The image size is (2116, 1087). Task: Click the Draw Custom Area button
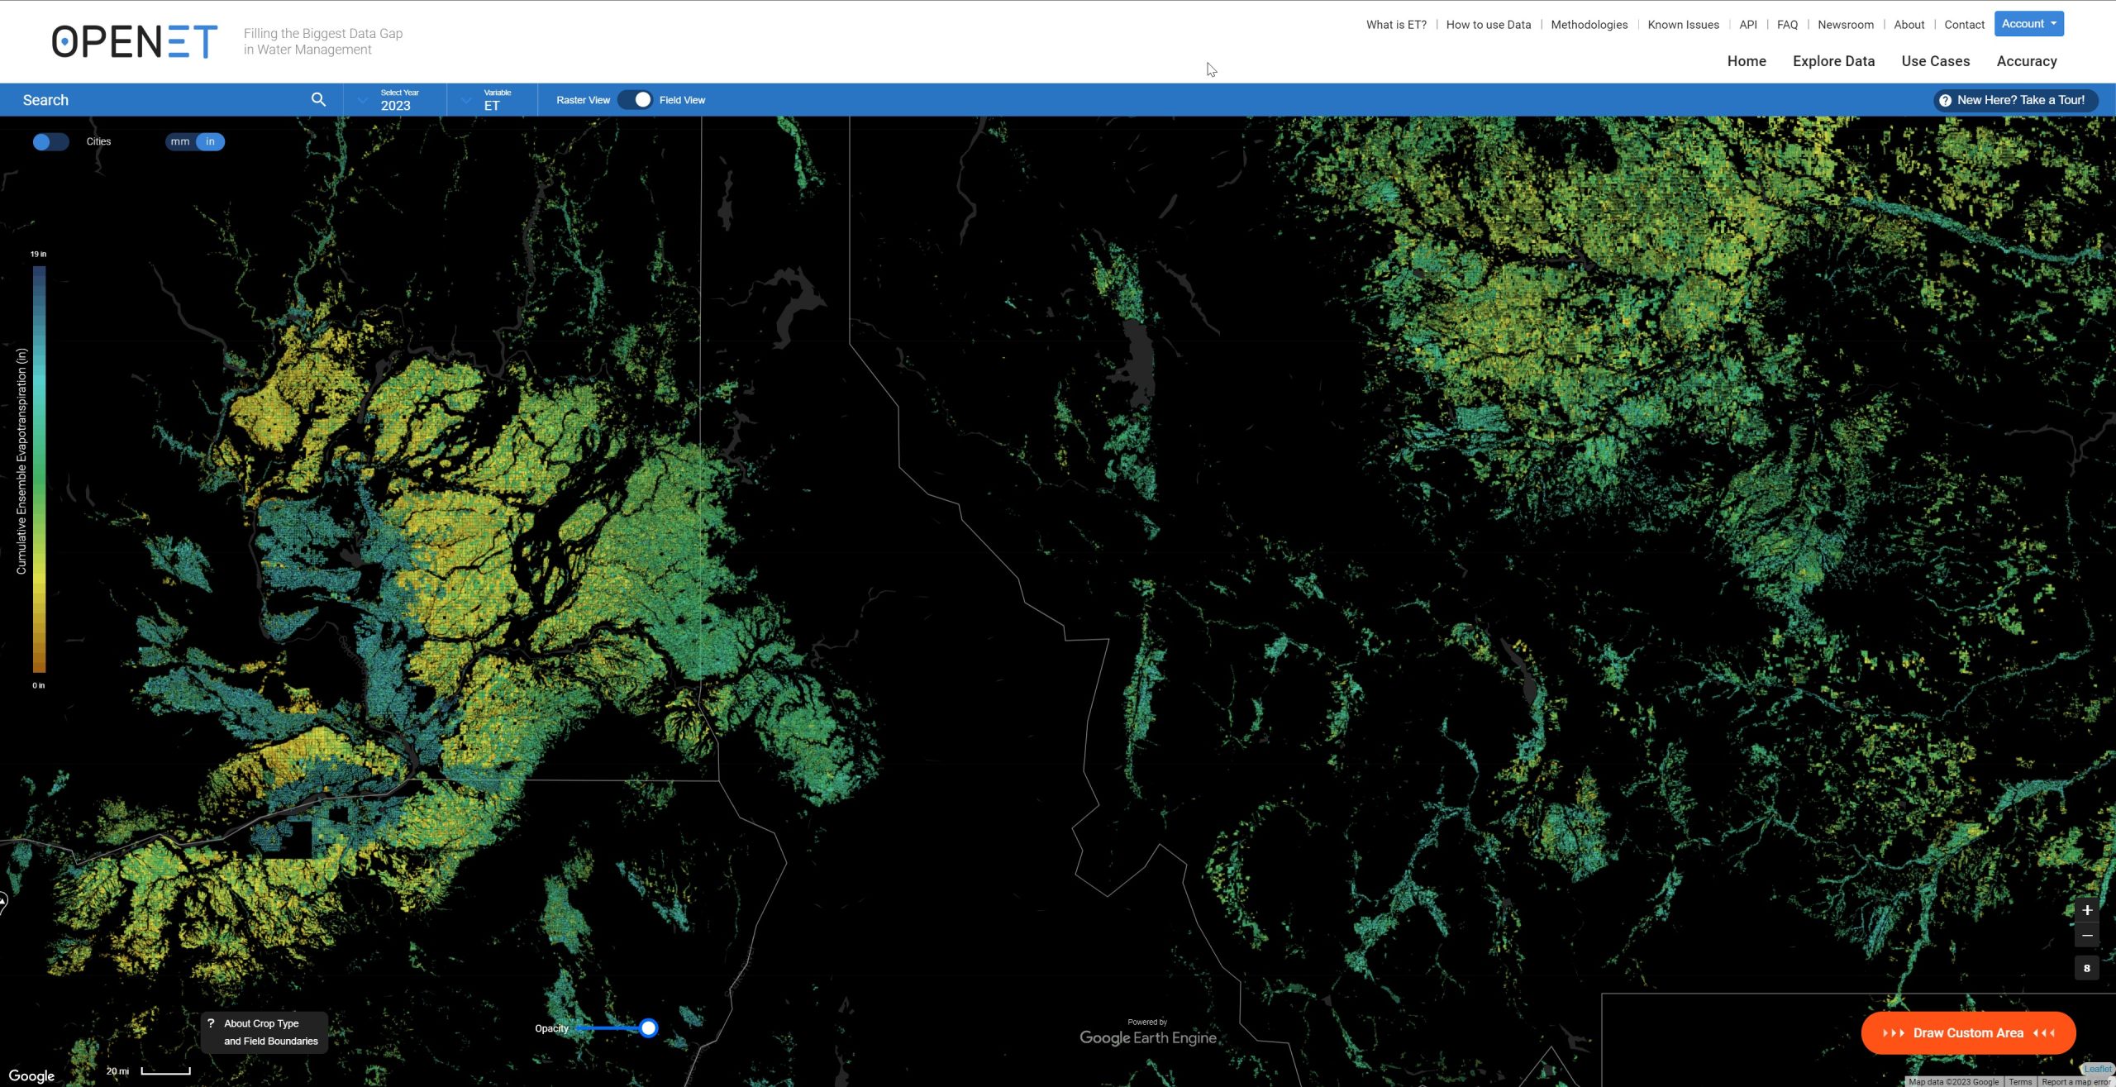[1968, 1033]
